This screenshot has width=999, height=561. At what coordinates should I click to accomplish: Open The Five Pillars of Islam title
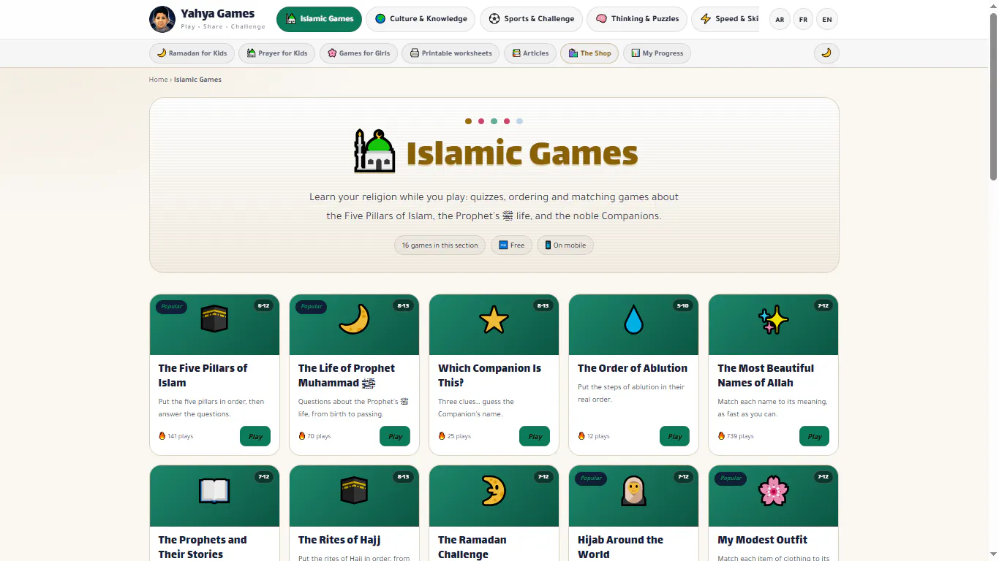[x=203, y=375]
